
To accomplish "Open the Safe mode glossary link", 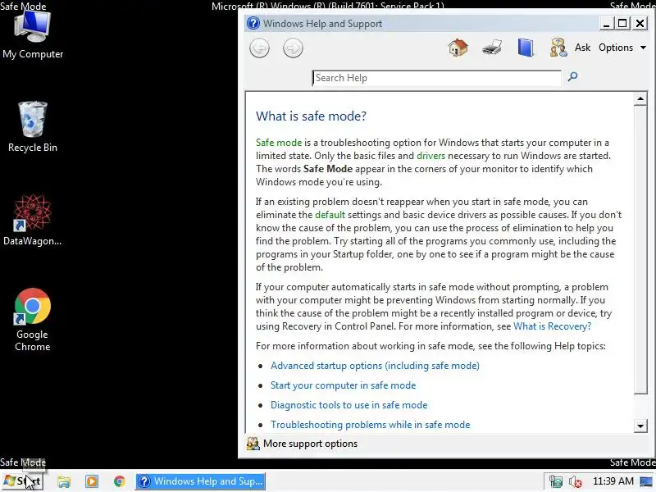I will pyautogui.click(x=279, y=143).
